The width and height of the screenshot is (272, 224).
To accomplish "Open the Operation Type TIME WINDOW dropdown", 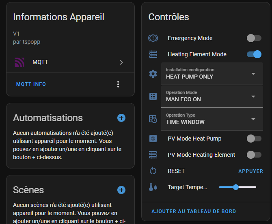I will [x=212, y=119].
